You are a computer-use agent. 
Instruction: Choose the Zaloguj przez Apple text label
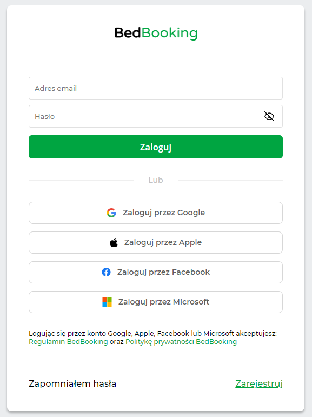(163, 242)
